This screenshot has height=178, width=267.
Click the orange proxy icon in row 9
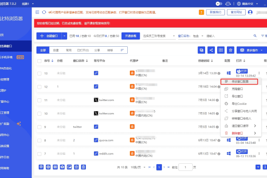[132, 126]
